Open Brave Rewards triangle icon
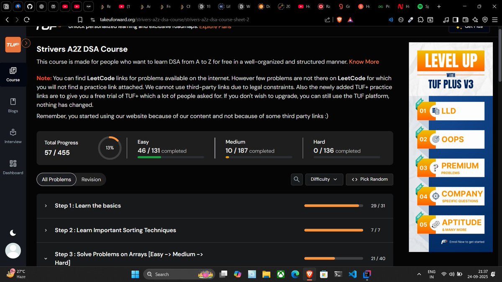This screenshot has height=282, width=502. pos(350,20)
